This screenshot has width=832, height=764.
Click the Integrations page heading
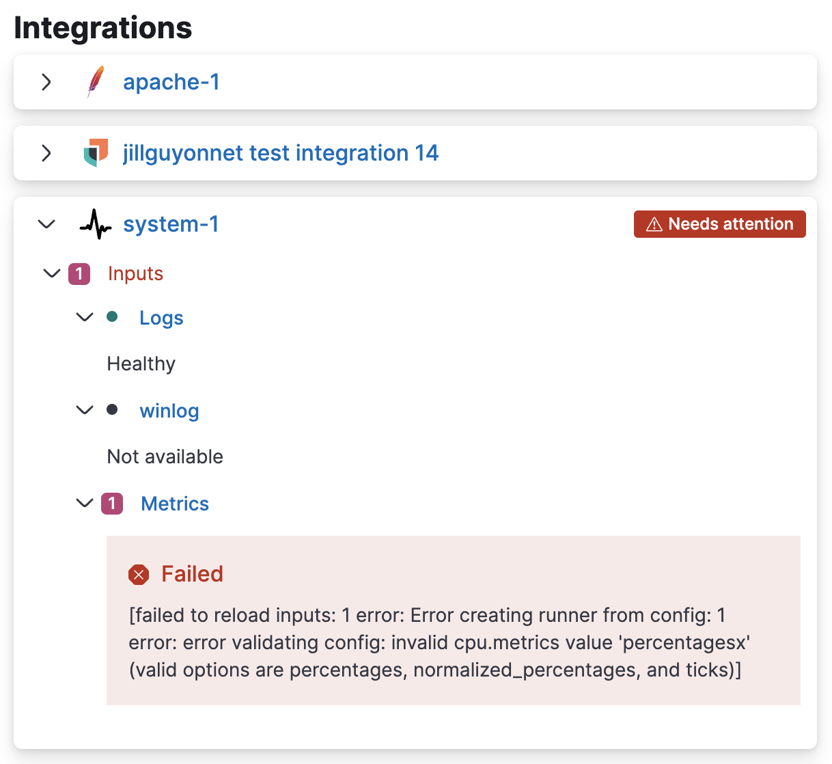[x=102, y=27]
